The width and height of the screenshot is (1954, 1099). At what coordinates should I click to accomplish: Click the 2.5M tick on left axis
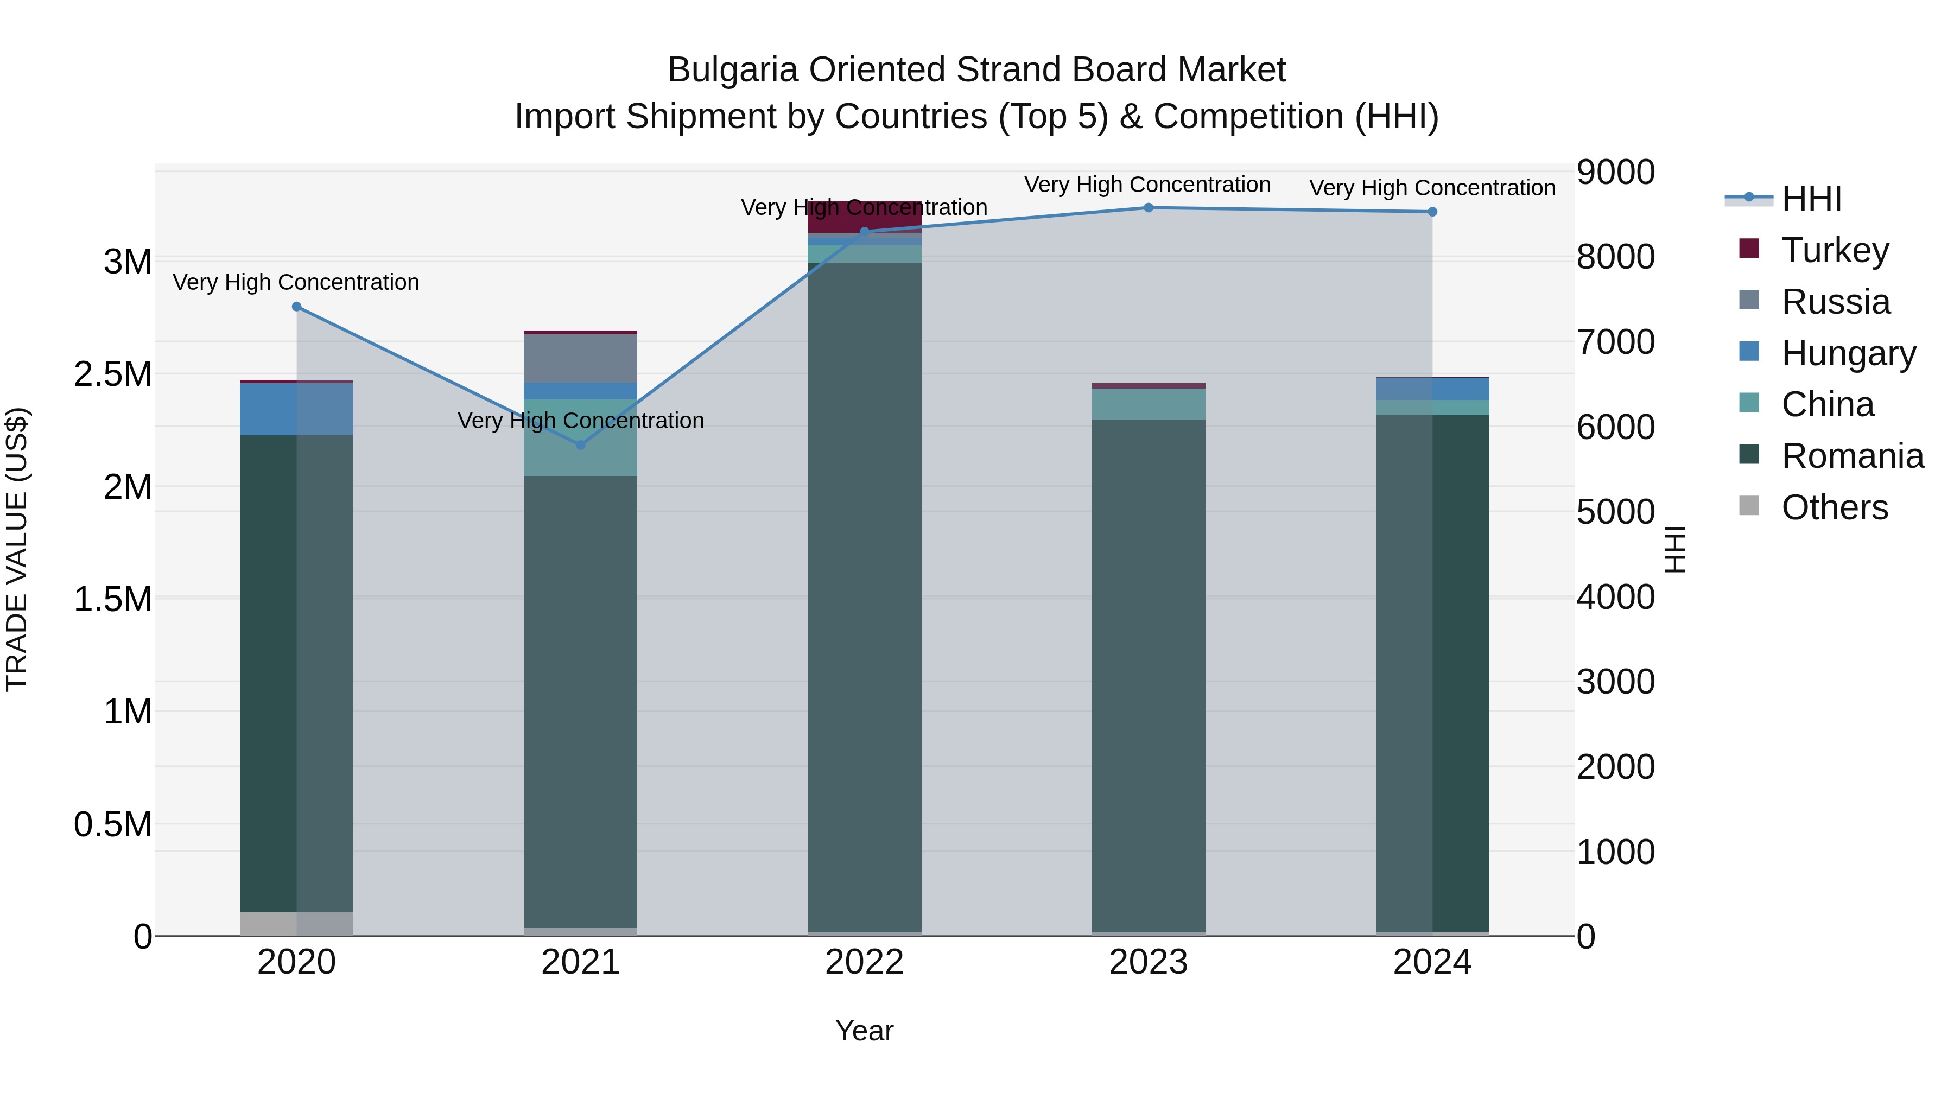pos(113,374)
